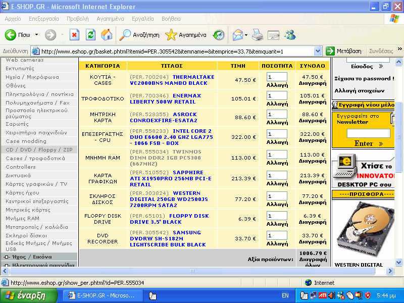Click the Είσοδος login button
Screen dimensions: 404x303
(x=367, y=67)
